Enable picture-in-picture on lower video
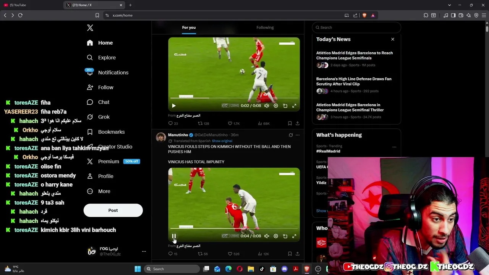489x275 pixels. click(x=285, y=236)
